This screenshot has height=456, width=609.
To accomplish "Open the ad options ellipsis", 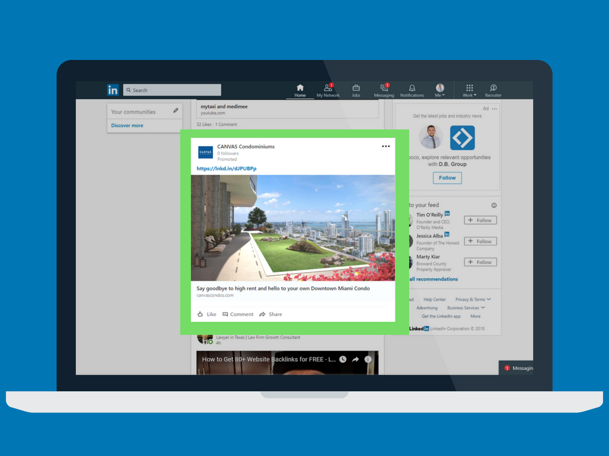I will pos(494,109).
